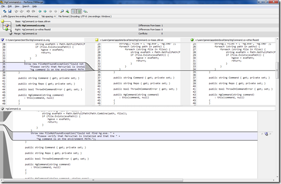Click the Go To Line toolbar icon
The image size is (281, 184).
tap(67, 11)
